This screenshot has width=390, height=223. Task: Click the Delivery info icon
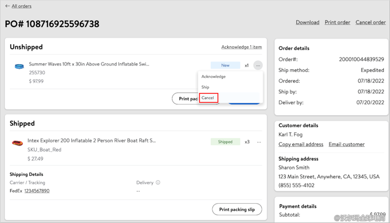click(158, 182)
